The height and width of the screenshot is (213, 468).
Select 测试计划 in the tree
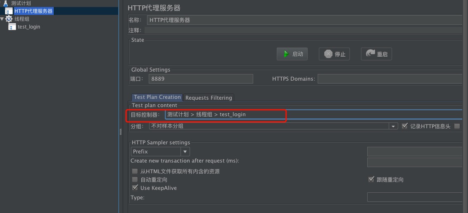(21, 3)
